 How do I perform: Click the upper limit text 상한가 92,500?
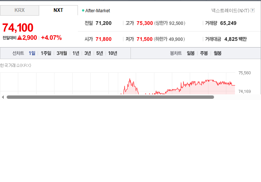[170, 23]
